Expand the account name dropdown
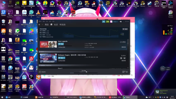176x99 pixels. [115, 21]
